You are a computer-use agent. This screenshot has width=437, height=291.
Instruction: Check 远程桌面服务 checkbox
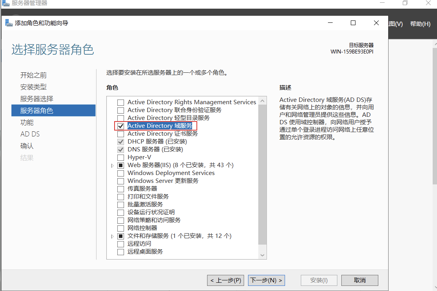121,252
